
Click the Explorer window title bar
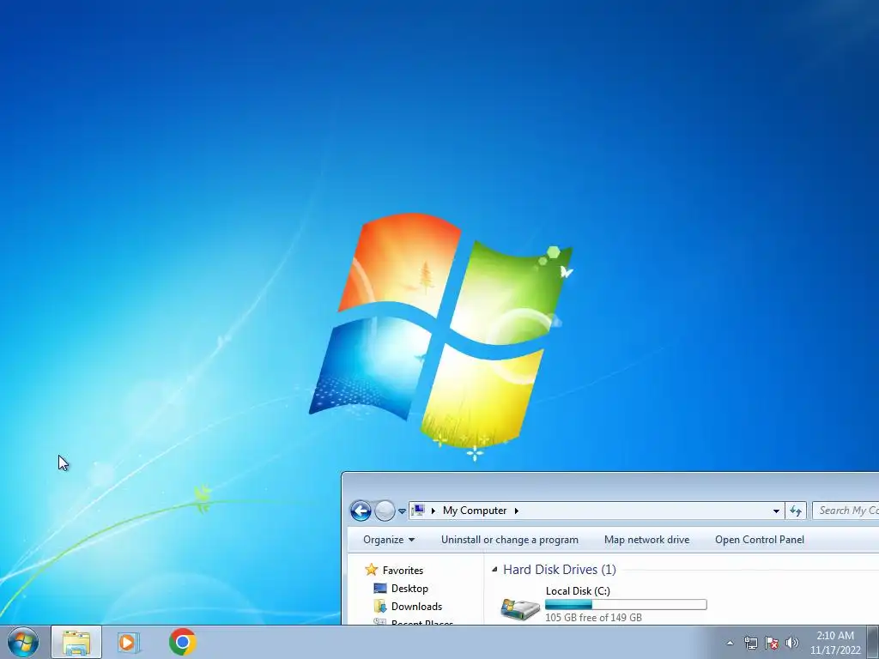point(611,486)
